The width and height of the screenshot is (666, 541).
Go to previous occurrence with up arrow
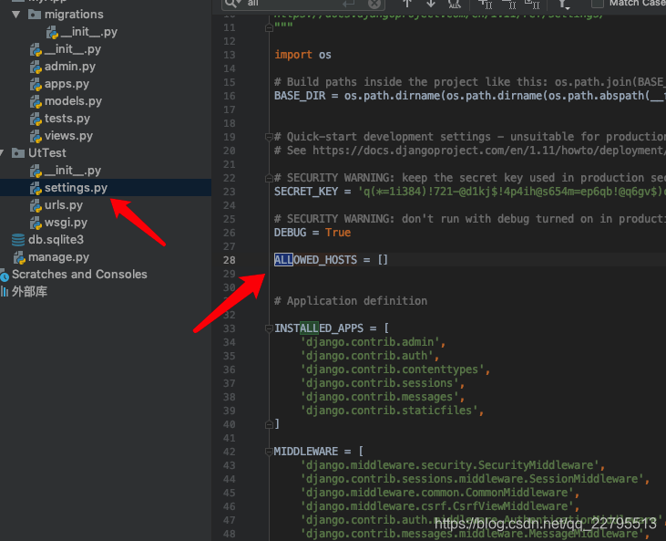tap(407, 4)
